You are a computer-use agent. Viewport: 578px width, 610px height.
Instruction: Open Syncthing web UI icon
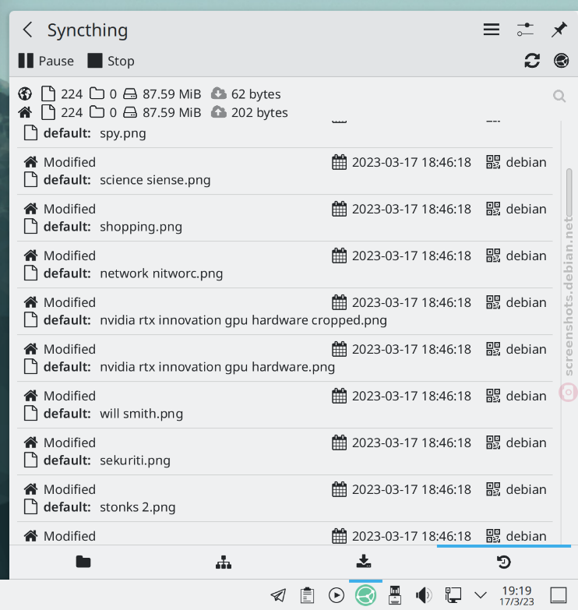pyautogui.click(x=562, y=61)
